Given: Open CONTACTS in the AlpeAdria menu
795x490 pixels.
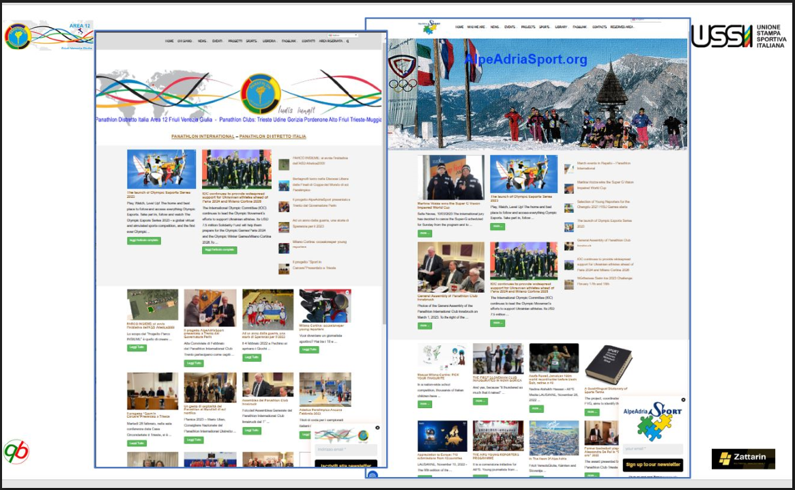Looking at the screenshot, I should 599,27.
